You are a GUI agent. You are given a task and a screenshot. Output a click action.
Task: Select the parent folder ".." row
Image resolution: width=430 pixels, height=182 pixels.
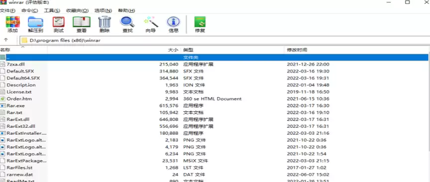214,57
